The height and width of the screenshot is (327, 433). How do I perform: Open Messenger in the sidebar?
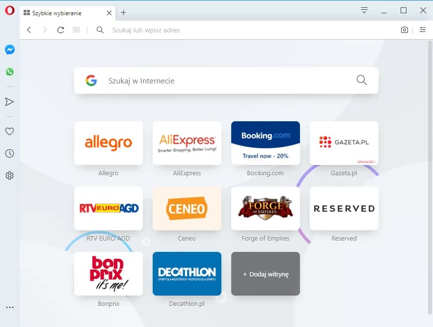tap(10, 50)
